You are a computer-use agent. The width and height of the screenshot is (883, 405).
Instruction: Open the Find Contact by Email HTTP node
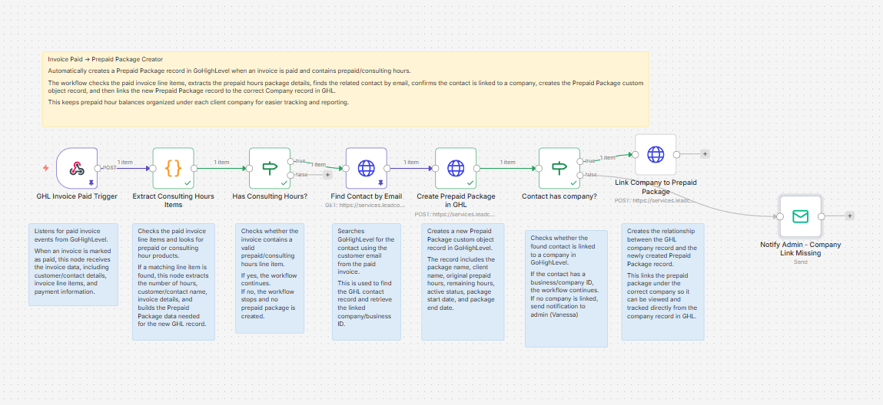(x=366, y=168)
